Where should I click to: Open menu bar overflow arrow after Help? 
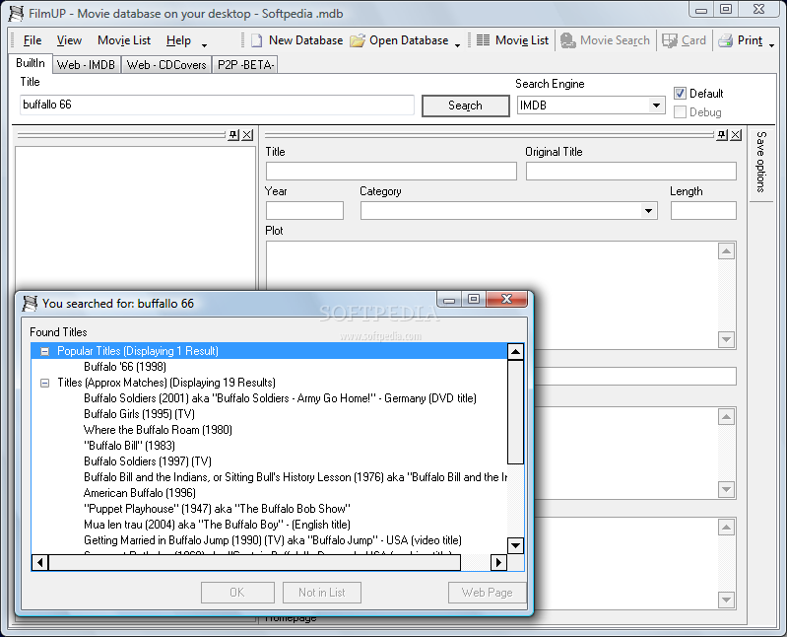(204, 45)
